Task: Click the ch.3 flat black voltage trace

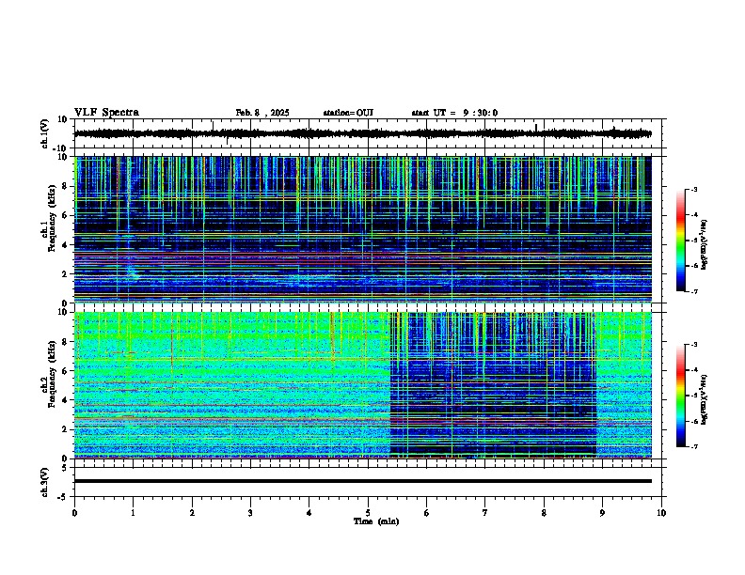Action: coord(362,481)
